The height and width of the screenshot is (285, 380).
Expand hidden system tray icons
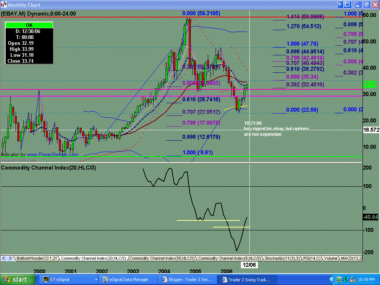[x=332, y=280]
